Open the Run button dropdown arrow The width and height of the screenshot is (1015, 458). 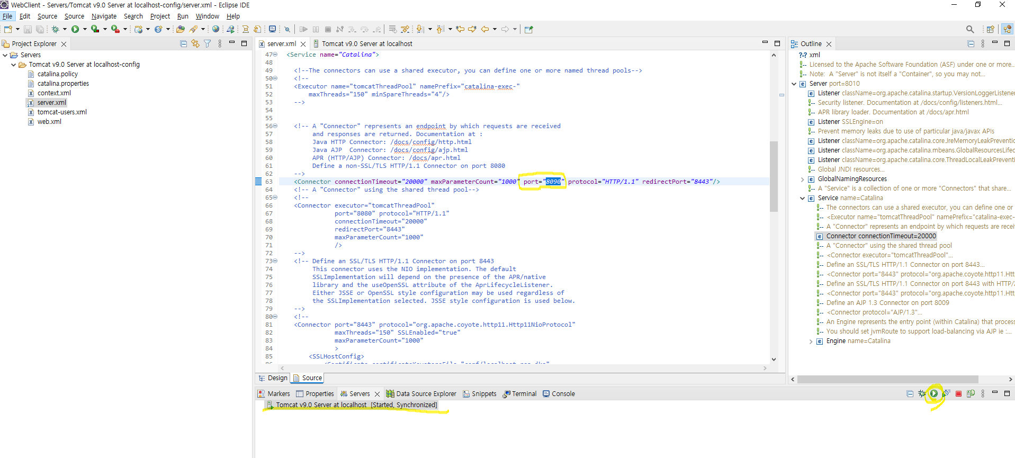(x=85, y=29)
